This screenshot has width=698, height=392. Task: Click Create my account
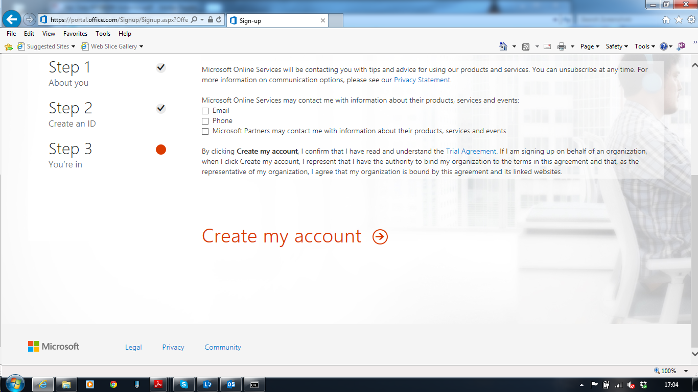282,236
